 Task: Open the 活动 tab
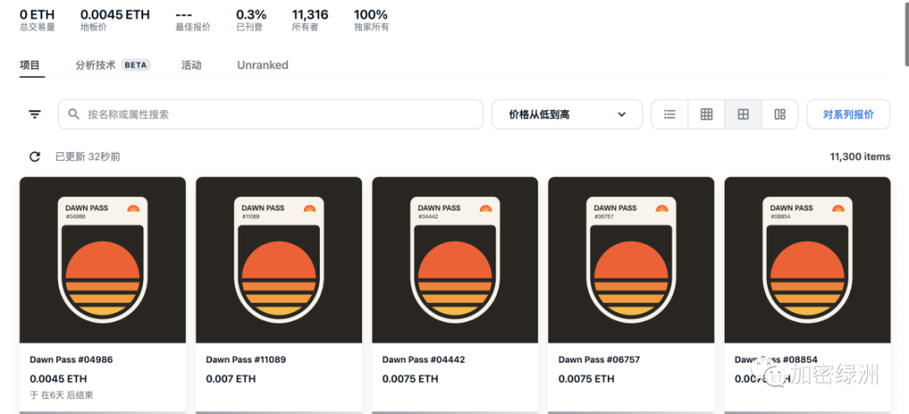[192, 65]
